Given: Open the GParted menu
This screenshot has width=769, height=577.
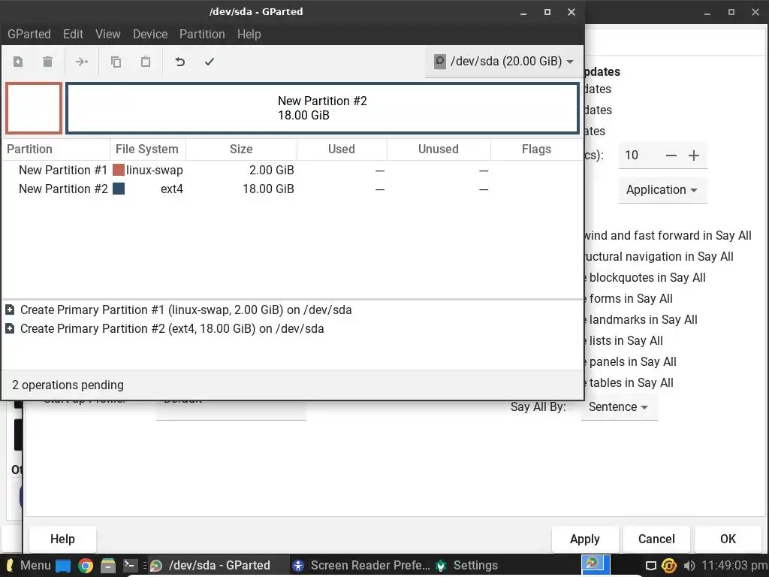Looking at the screenshot, I should click(29, 35).
